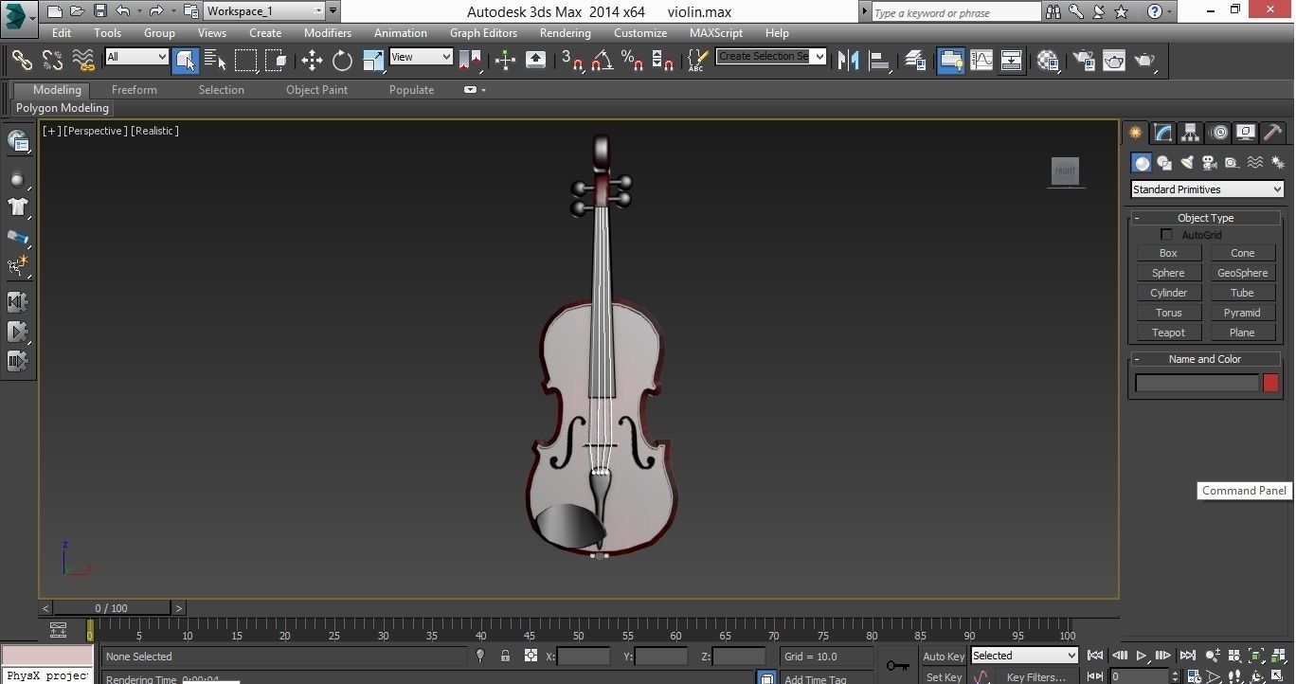Open the Layer Manager
Screen dimensions: 1296x684
click(915, 61)
